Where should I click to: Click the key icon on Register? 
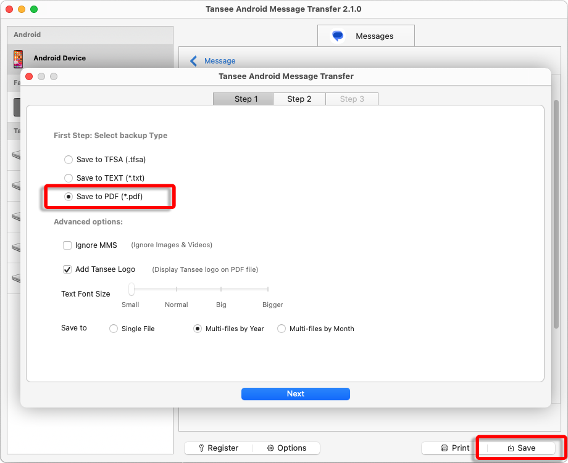coord(201,448)
